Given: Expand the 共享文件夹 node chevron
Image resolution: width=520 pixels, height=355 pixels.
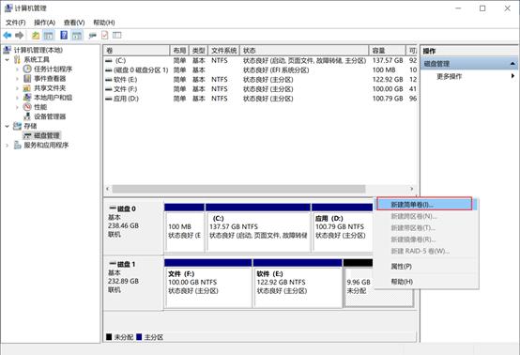Looking at the screenshot, I should [x=18, y=88].
